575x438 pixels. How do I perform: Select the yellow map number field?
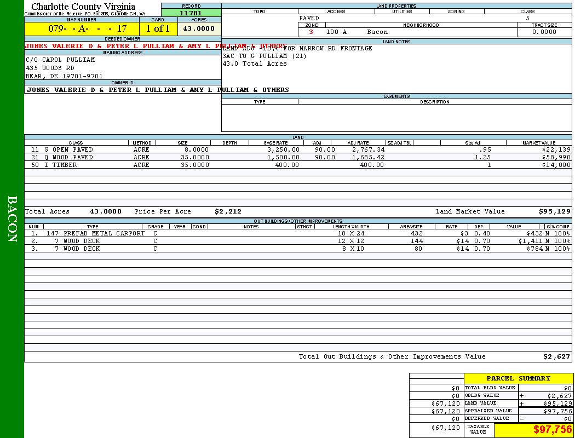click(x=82, y=29)
